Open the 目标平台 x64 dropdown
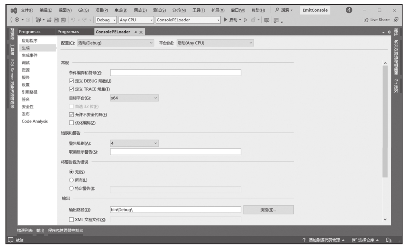The image size is (408, 248). point(134,98)
